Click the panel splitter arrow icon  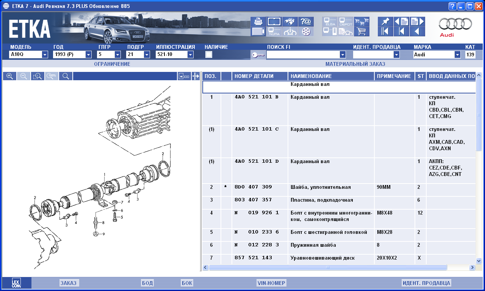click(196, 76)
